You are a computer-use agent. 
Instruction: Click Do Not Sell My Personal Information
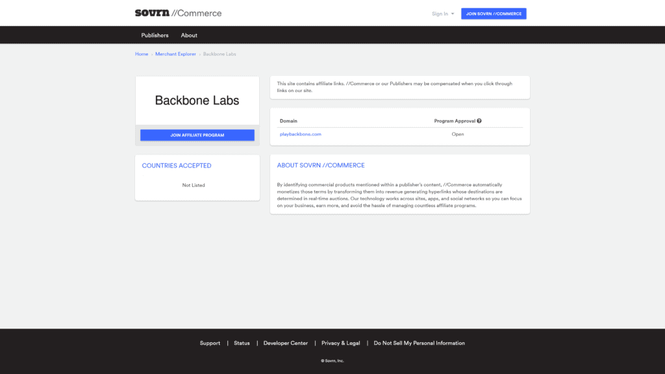point(419,343)
